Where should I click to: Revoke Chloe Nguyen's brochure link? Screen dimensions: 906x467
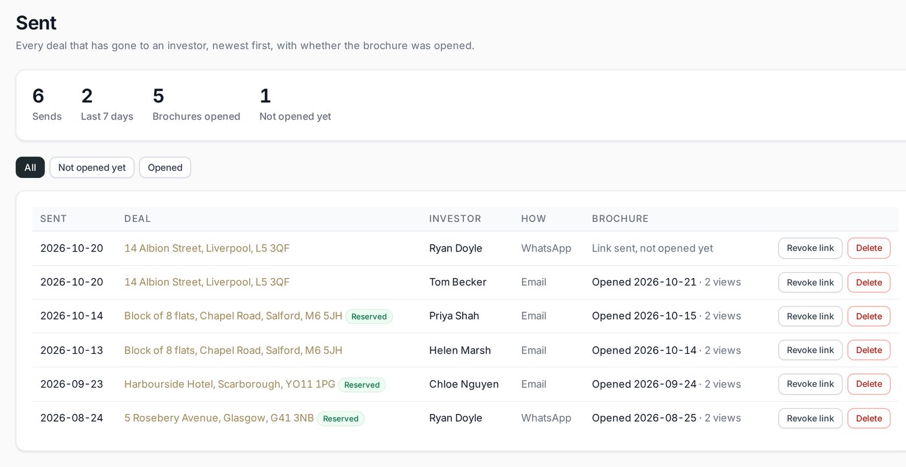tap(810, 384)
